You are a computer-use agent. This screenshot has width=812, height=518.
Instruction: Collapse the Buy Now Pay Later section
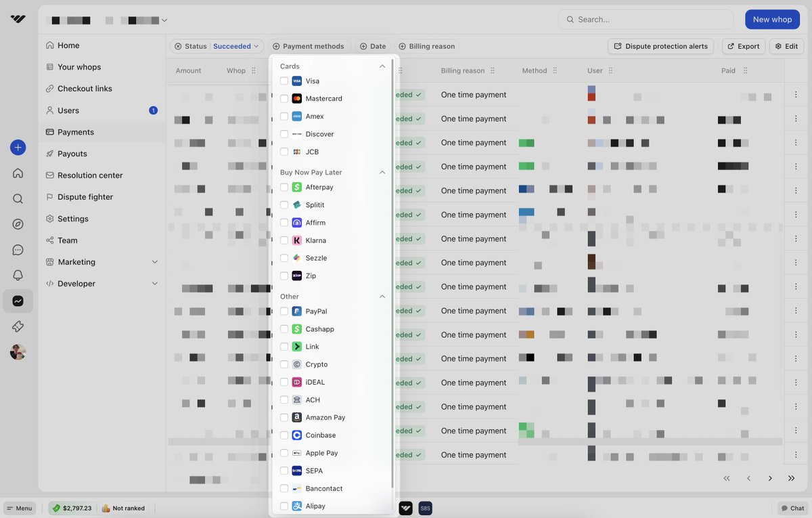coord(382,172)
